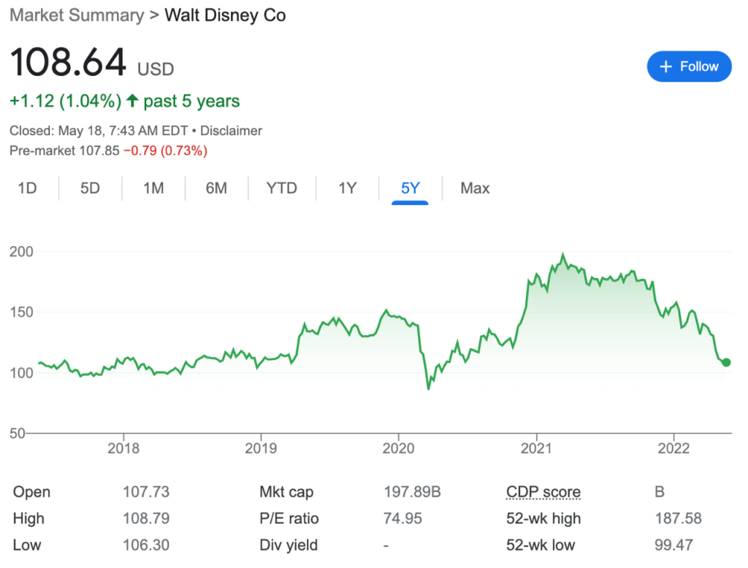Select the active 5Y range
The image size is (748, 568).
click(x=410, y=188)
